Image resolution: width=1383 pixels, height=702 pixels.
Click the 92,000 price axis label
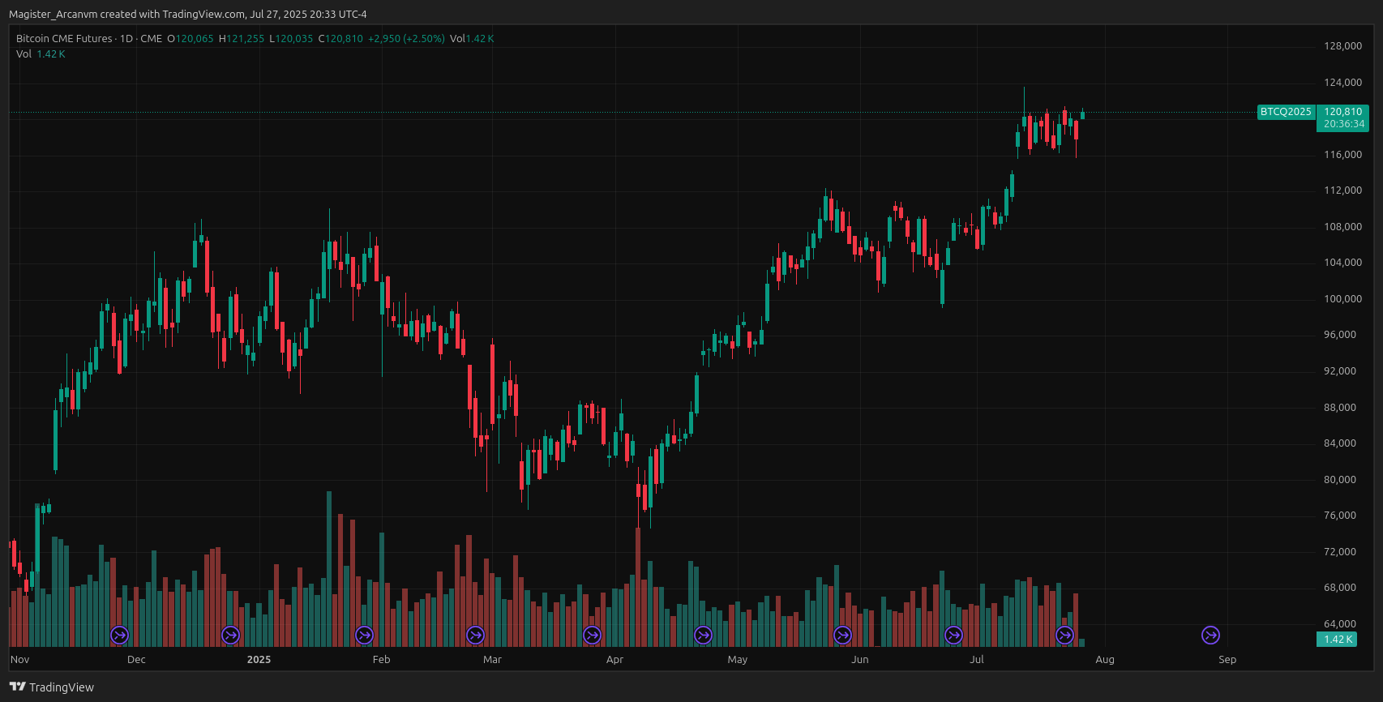pos(1340,371)
